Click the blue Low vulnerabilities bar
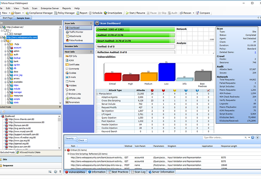Image resolution: width=261 pixels, height=179 pixels. [x=167, y=72]
